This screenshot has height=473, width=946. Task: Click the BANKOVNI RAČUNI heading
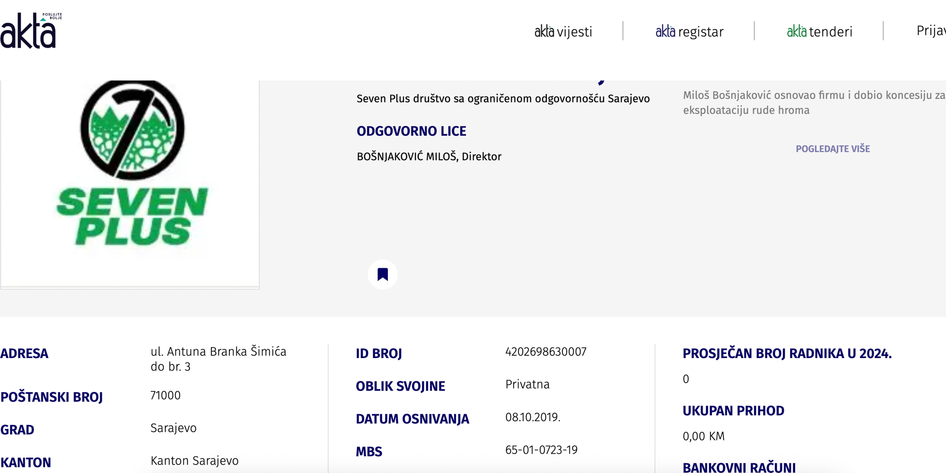(739, 467)
